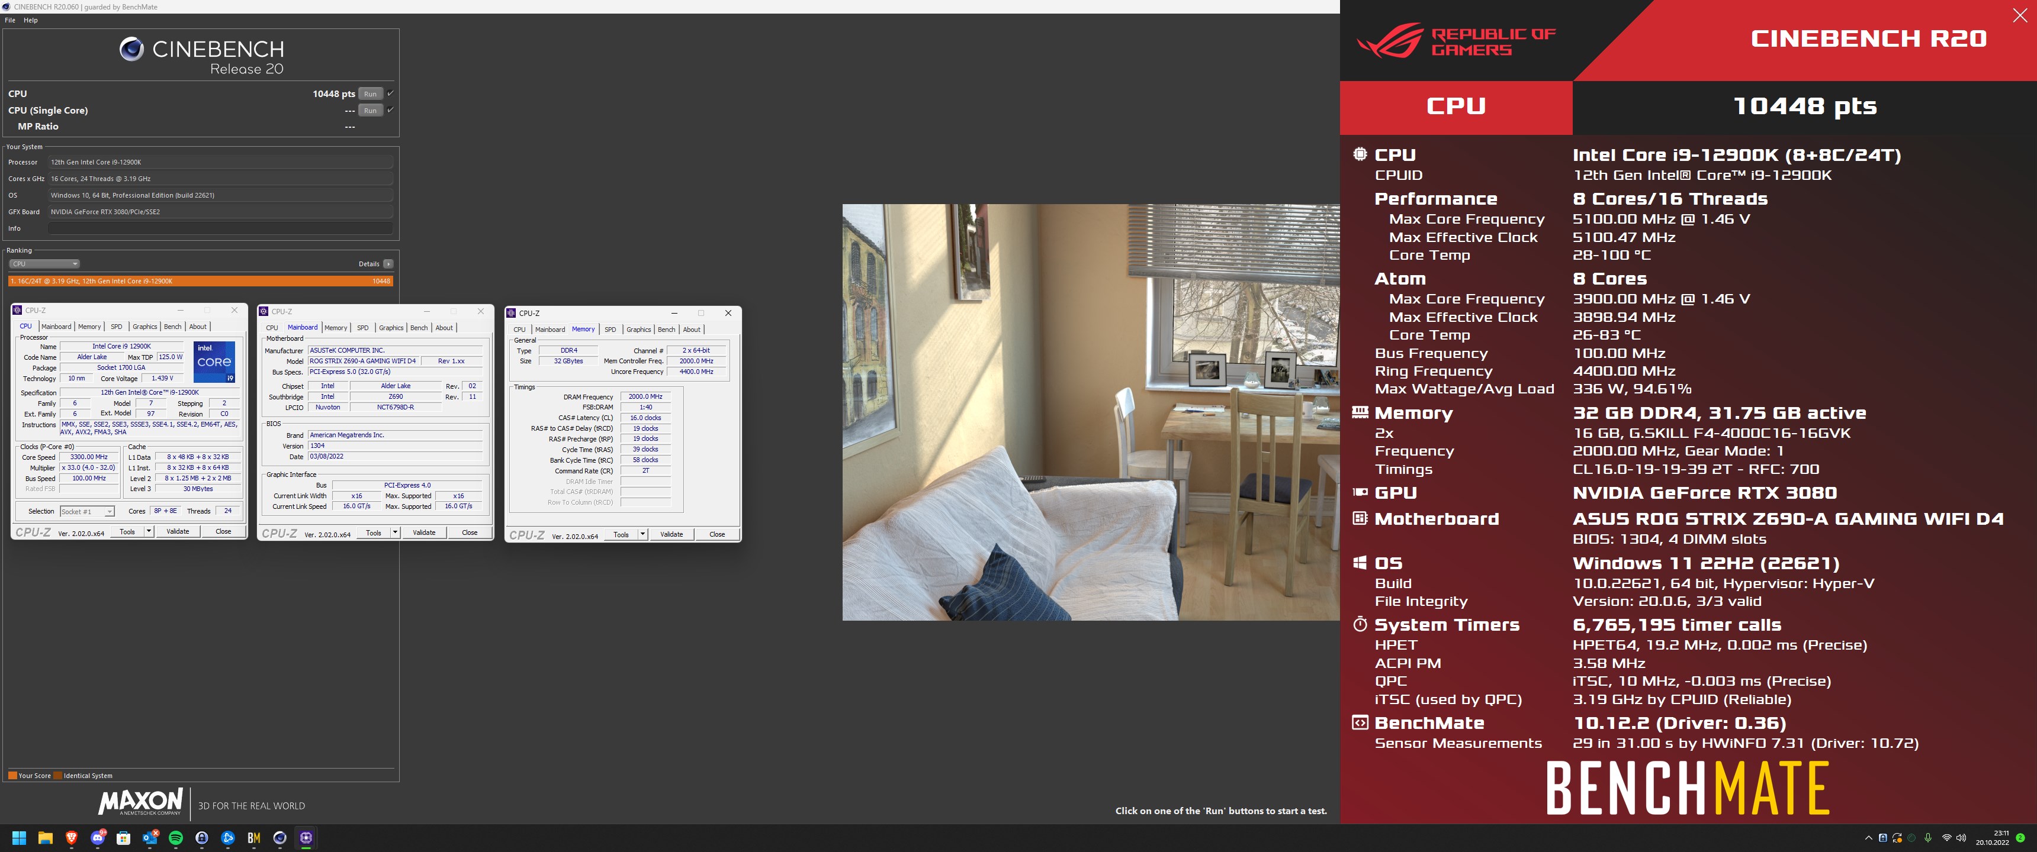Select the CPU tab in the Memory CPU-Z window

tap(519, 330)
